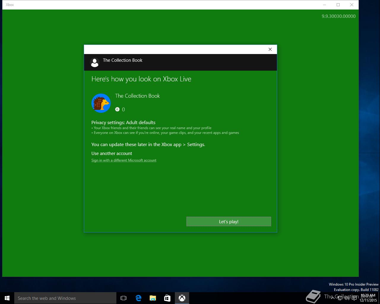Close the Xbox app window
The width and height of the screenshot is (380, 304).
click(352, 5)
